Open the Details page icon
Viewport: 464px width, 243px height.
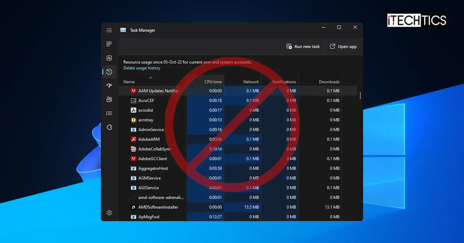point(109,113)
